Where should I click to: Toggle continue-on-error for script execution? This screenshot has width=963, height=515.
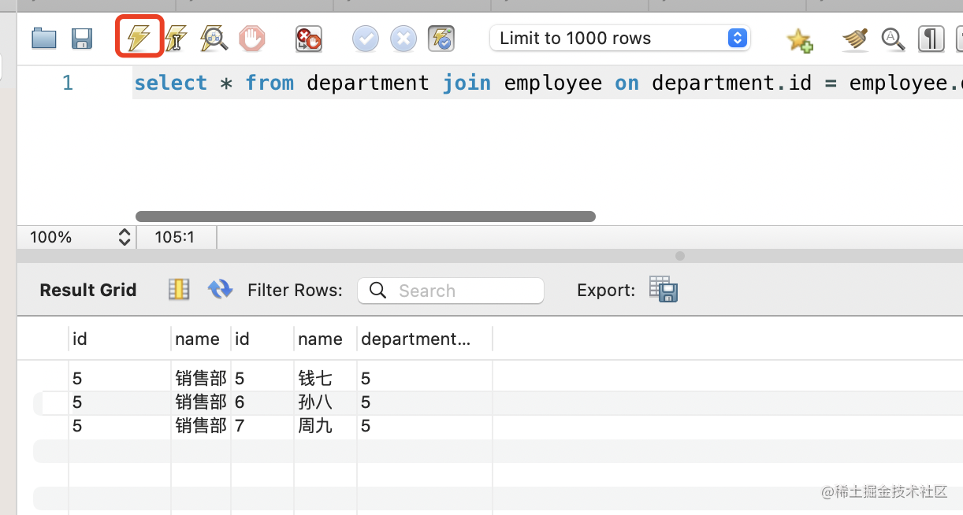308,38
